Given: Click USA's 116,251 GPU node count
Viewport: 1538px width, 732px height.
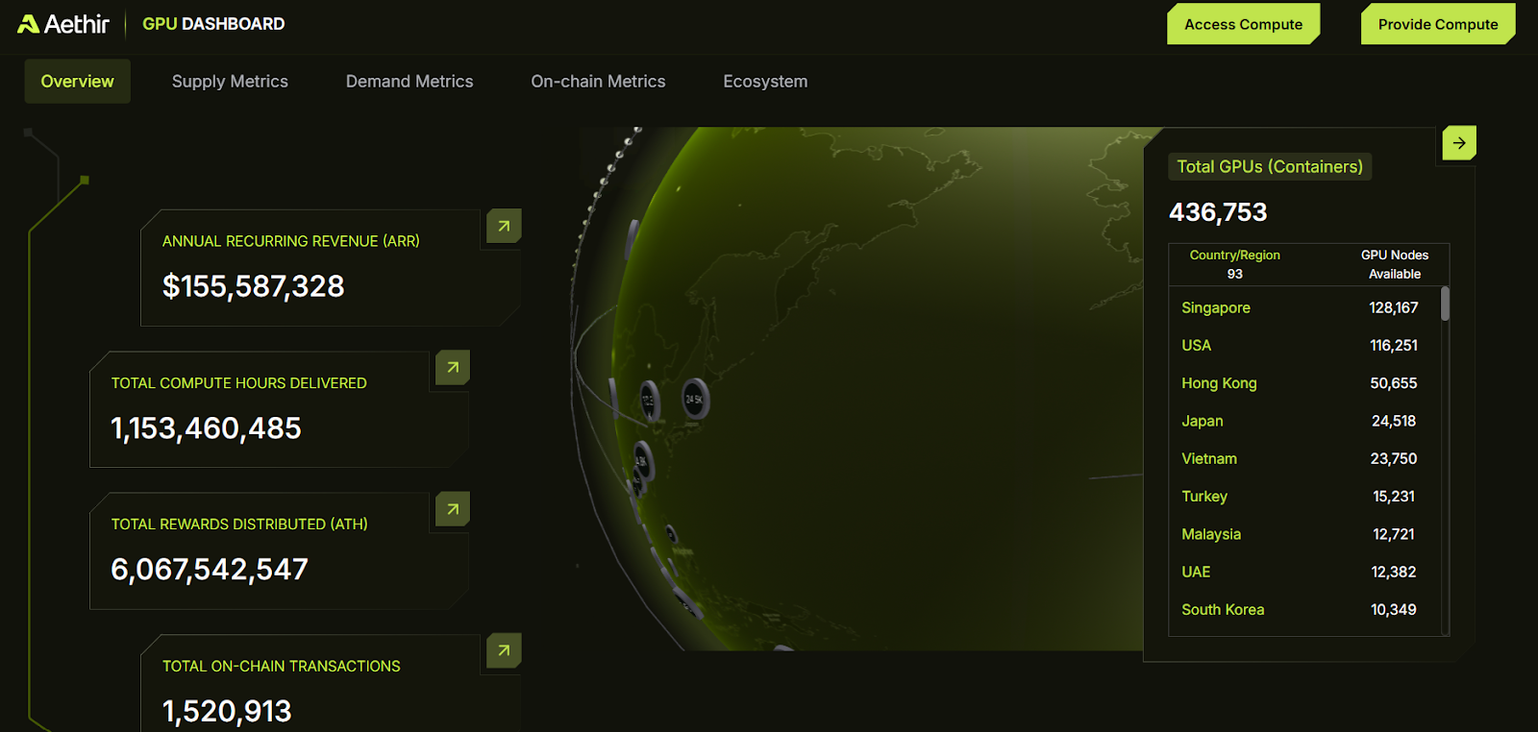Looking at the screenshot, I should click(1394, 345).
